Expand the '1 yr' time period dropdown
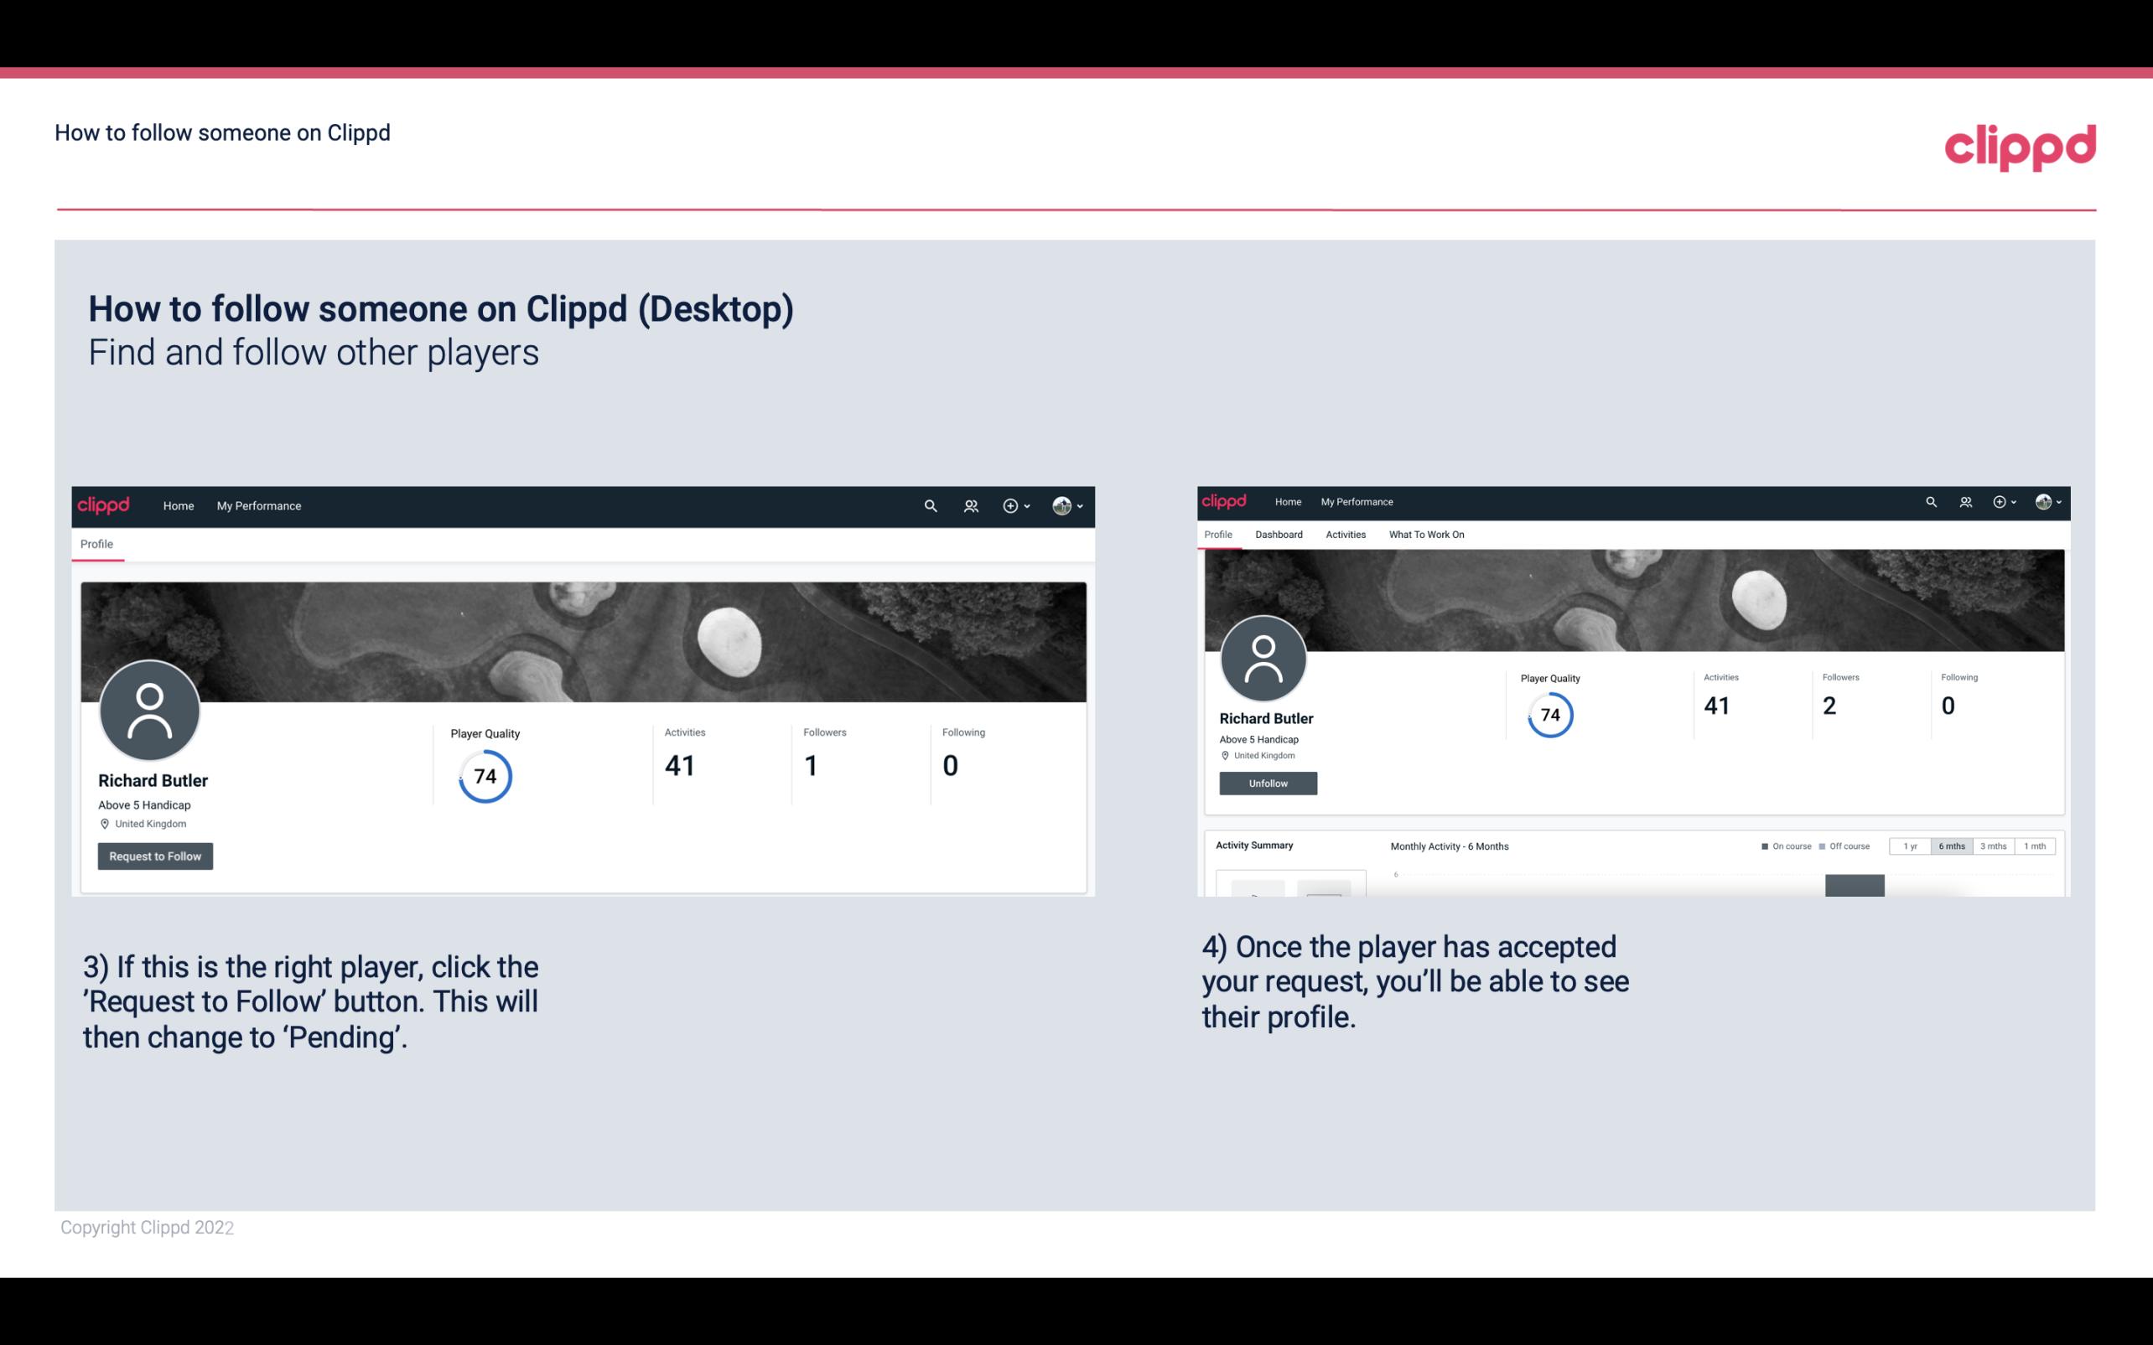Screen dimensions: 2153x1345 pos(1910,846)
